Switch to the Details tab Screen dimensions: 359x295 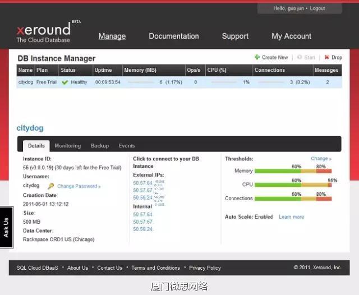click(36, 146)
